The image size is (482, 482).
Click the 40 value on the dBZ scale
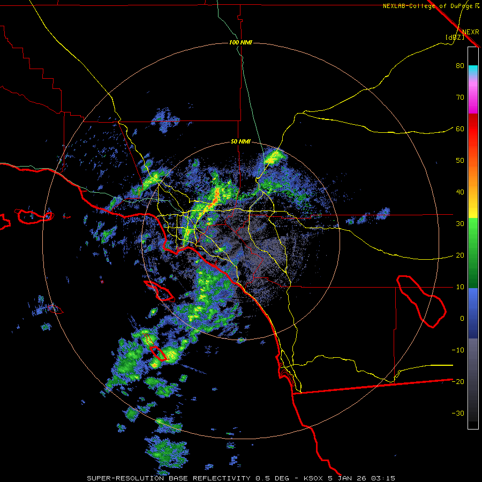(x=460, y=192)
